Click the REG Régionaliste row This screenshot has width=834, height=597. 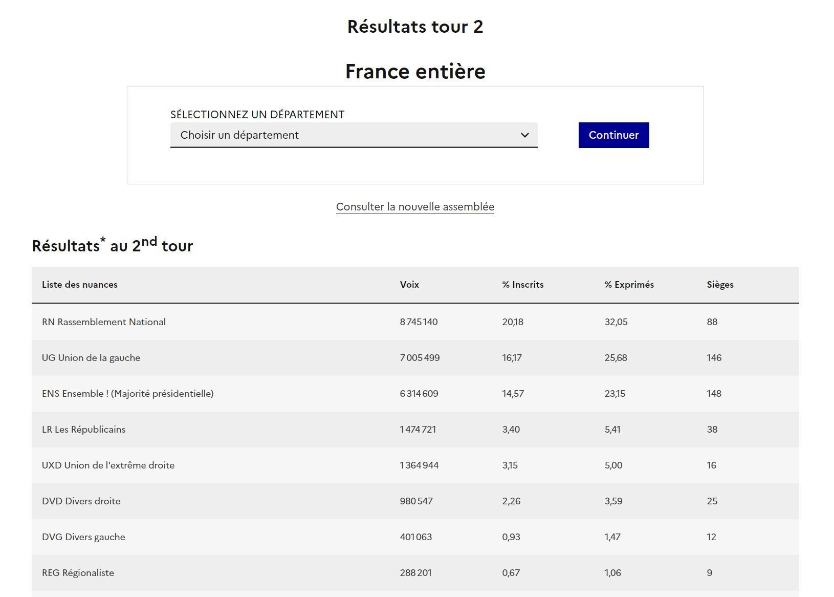click(x=78, y=573)
